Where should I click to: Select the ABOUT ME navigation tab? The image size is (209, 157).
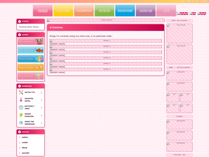pyautogui.click(x=146, y=11)
